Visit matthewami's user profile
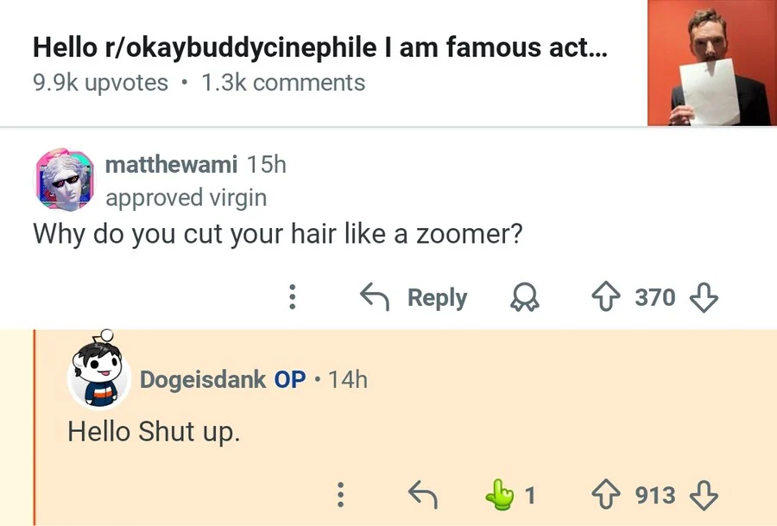Viewport: 777px width, 526px height. coord(170,164)
